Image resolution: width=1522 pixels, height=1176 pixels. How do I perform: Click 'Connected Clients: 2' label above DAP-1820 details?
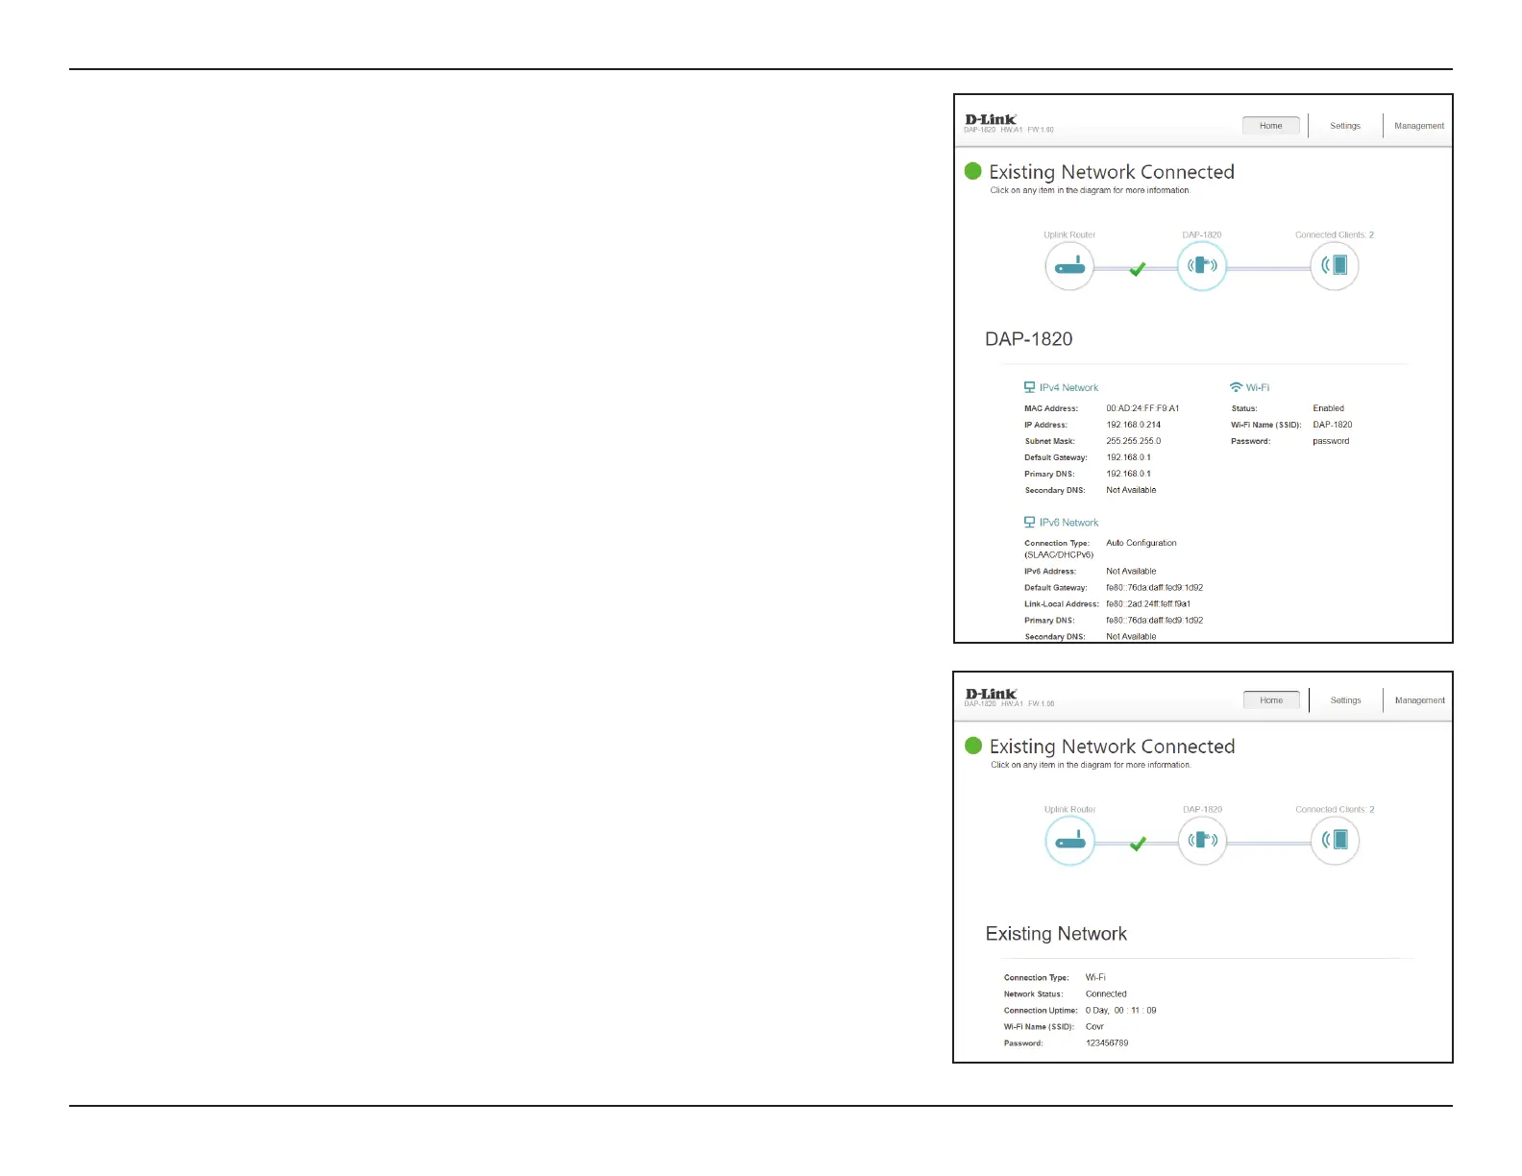tap(1335, 234)
